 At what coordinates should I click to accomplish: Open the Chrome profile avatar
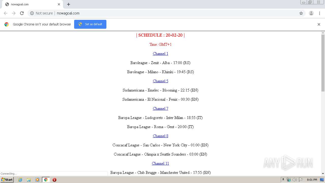[311, 13]
